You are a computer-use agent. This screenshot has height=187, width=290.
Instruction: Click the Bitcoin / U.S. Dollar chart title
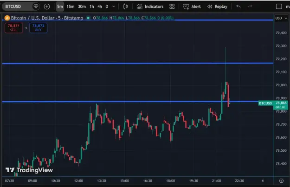pos(47,18)
